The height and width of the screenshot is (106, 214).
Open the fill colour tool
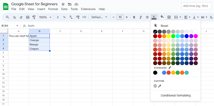(162, 17)
